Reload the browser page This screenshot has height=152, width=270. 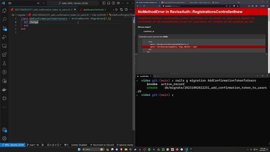(144, 6)
